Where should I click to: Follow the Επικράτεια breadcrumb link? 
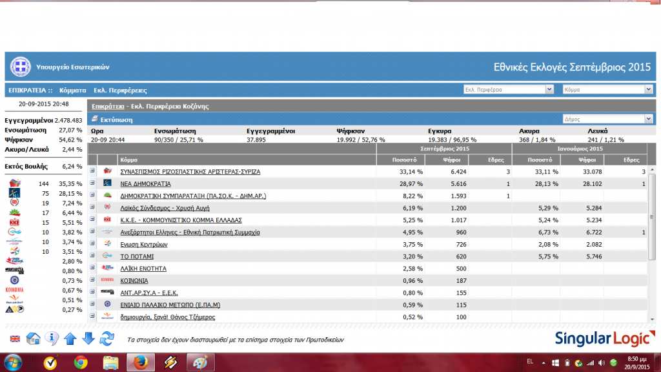108,106
